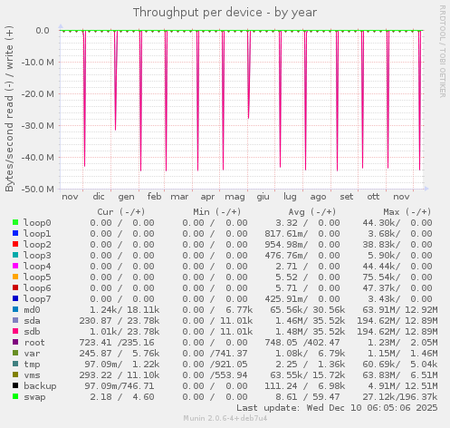450x428 pixels.
Task: Click the 'Cur (-/+)' column header
Action: [x=121, y=212]
